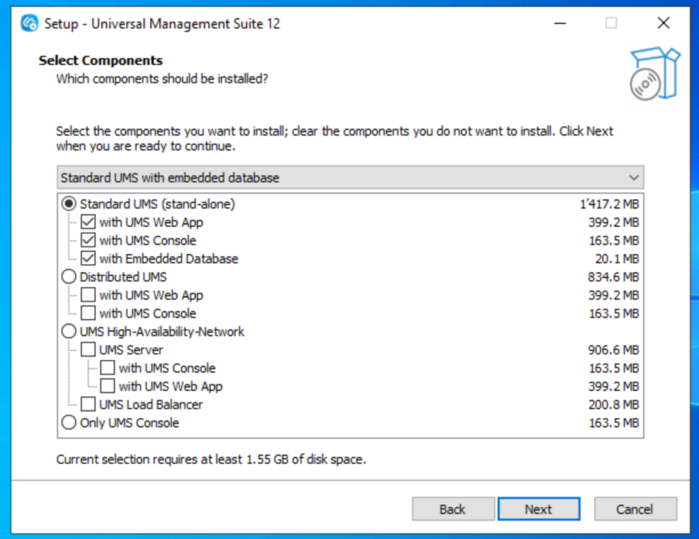Toggle the Embedded Database checkbox
The height and width of the screenshot is (539, 699).
[x=88, y=259]
